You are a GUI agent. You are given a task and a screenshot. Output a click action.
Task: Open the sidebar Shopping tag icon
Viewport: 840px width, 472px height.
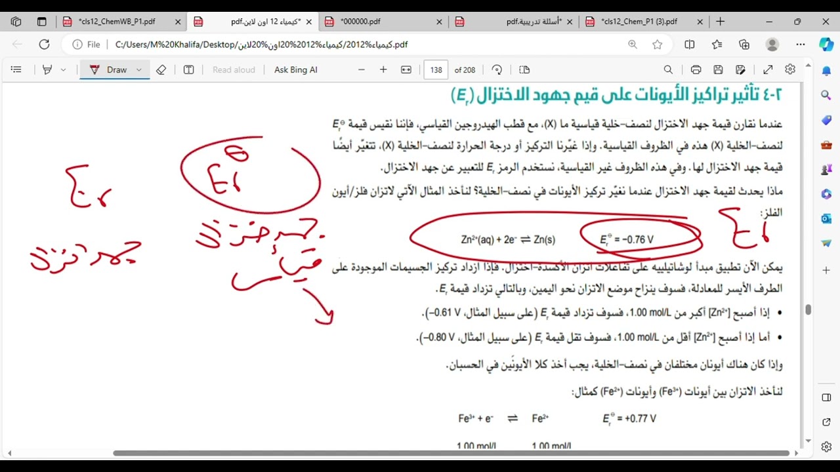tap(826, 120)
